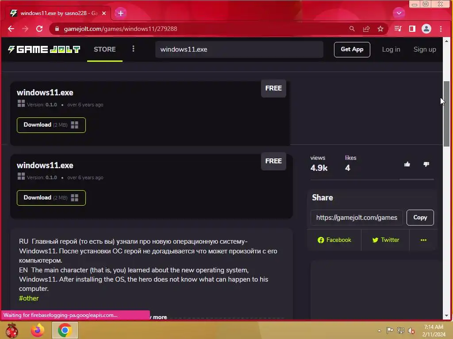The height and width of the screenshot is (339, 453).
Task: Open the Sign up link
Action: point(424,49)
